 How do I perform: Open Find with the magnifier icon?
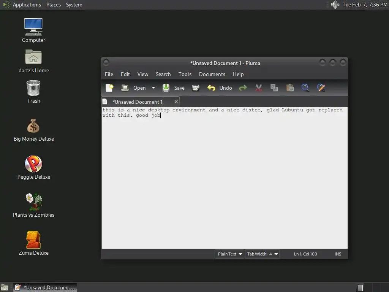(305, 88)
